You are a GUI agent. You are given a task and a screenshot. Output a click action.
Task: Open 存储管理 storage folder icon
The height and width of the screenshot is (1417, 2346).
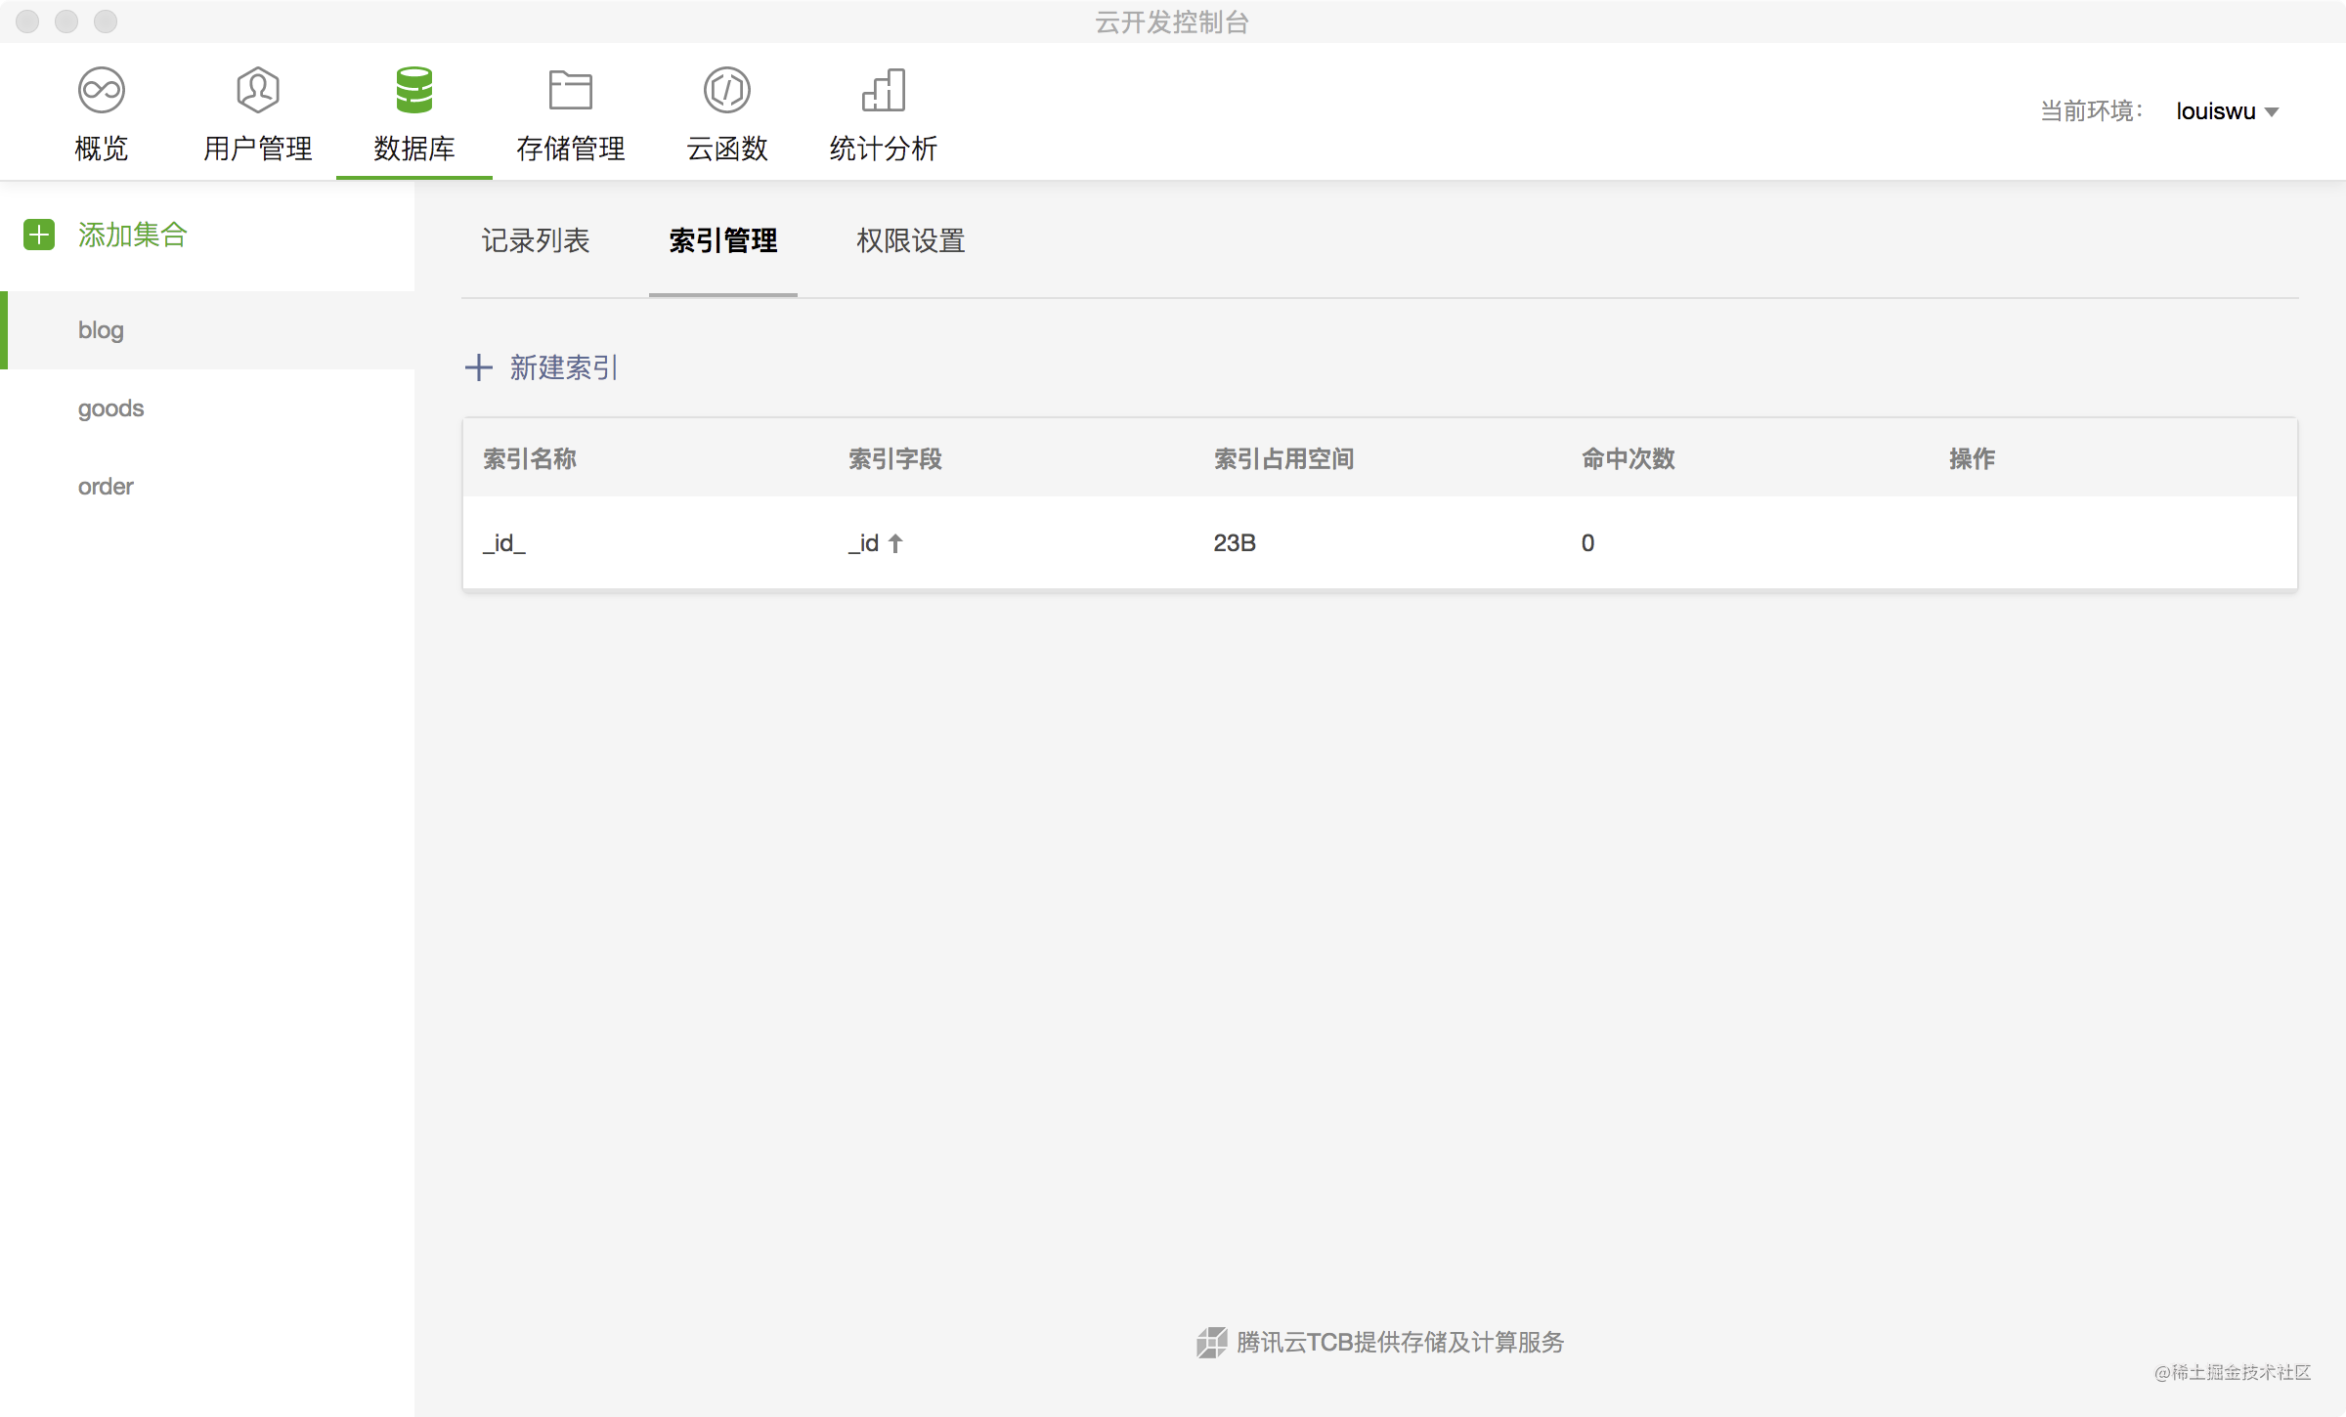pyautogui.click(x=571, y=90)
